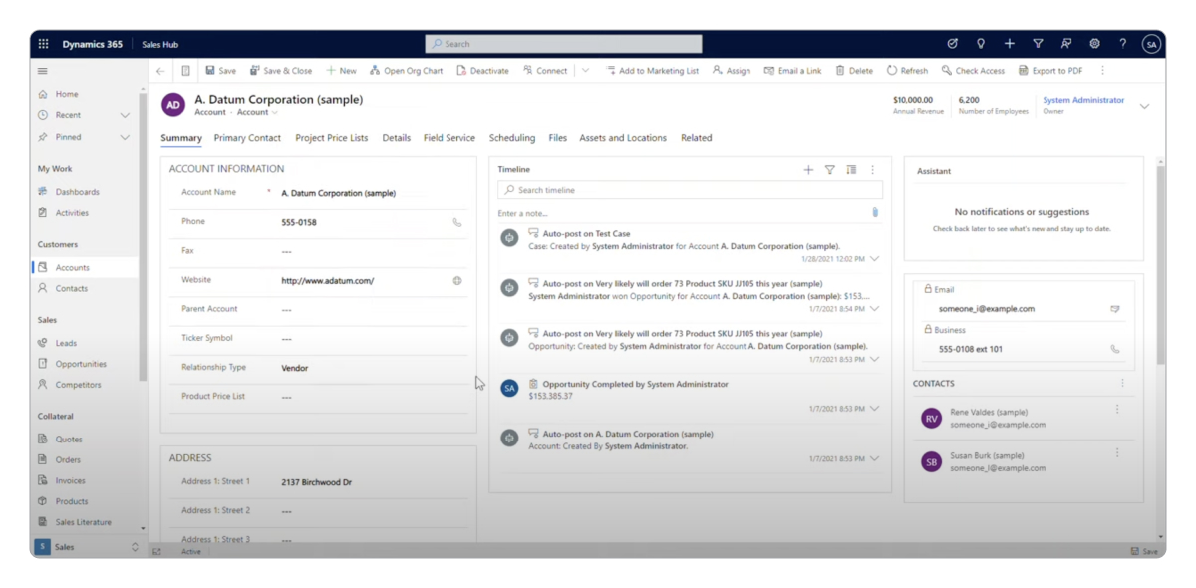Open Org Chart from command bar

point(406,71)
